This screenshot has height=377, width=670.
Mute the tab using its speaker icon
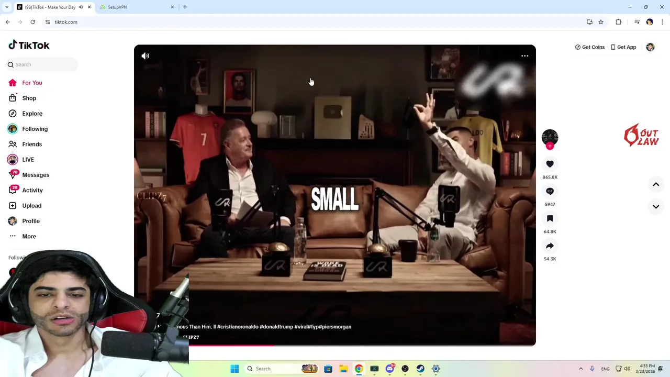81,7
